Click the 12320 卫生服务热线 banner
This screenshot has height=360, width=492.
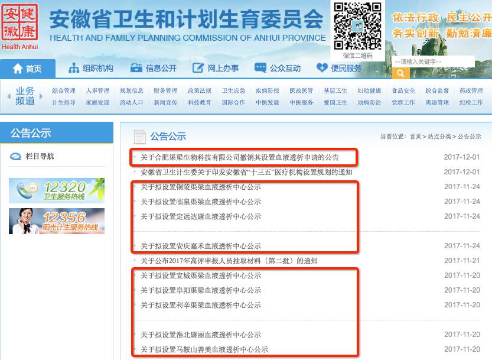(x=57, y=190)
